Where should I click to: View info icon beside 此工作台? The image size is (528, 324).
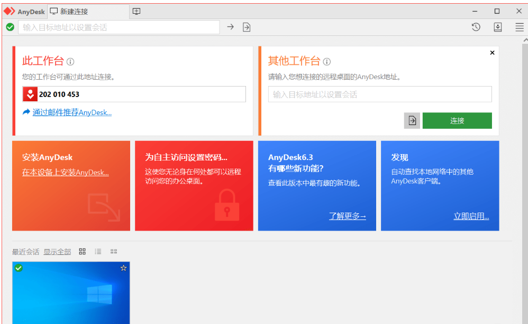click(x=71, y=61)
